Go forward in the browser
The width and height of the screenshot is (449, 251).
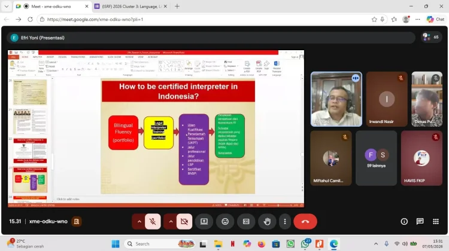click(x=19, y=20)
